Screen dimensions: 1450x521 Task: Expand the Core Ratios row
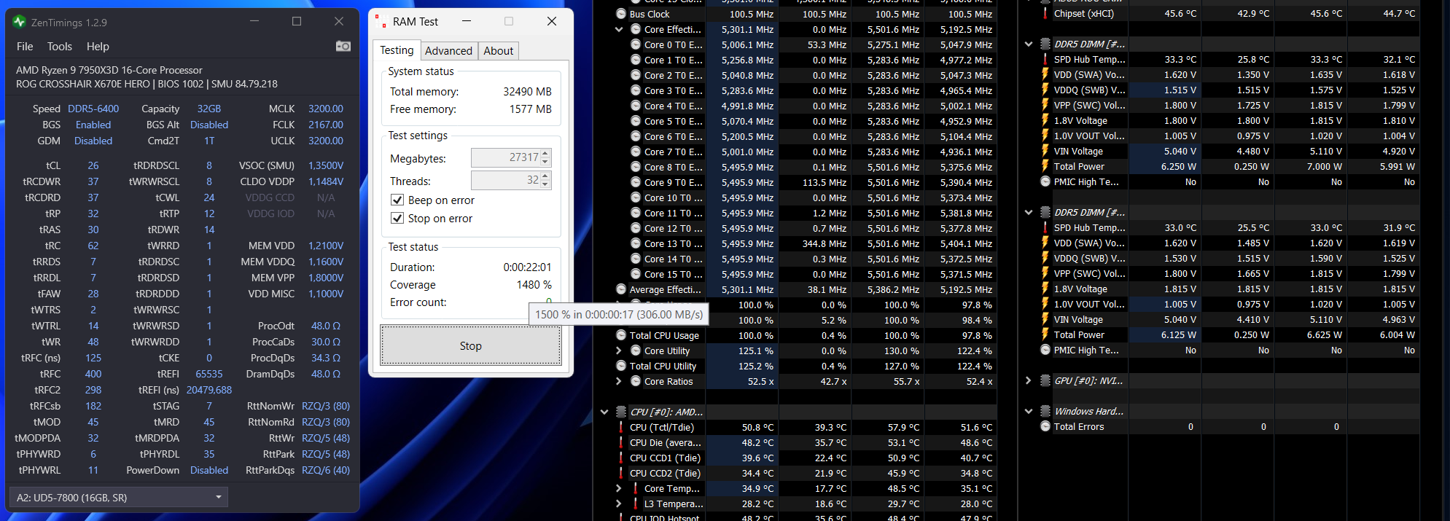[x=619, y=381]
